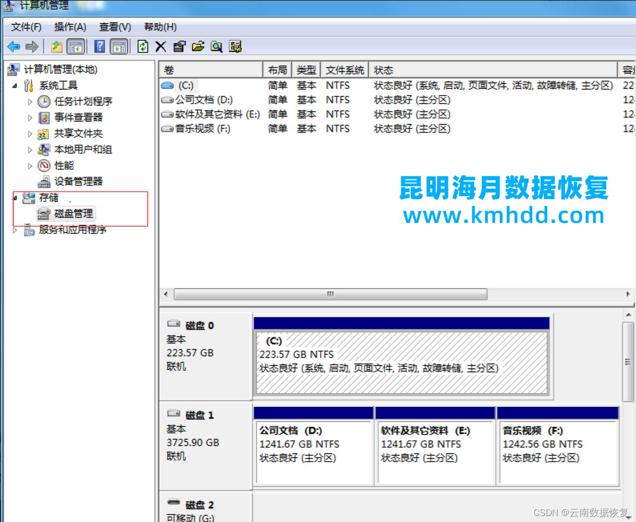Click the Back arrow toolbar icon
Screen dimensions: 636x522
click(x=14, y=47)
